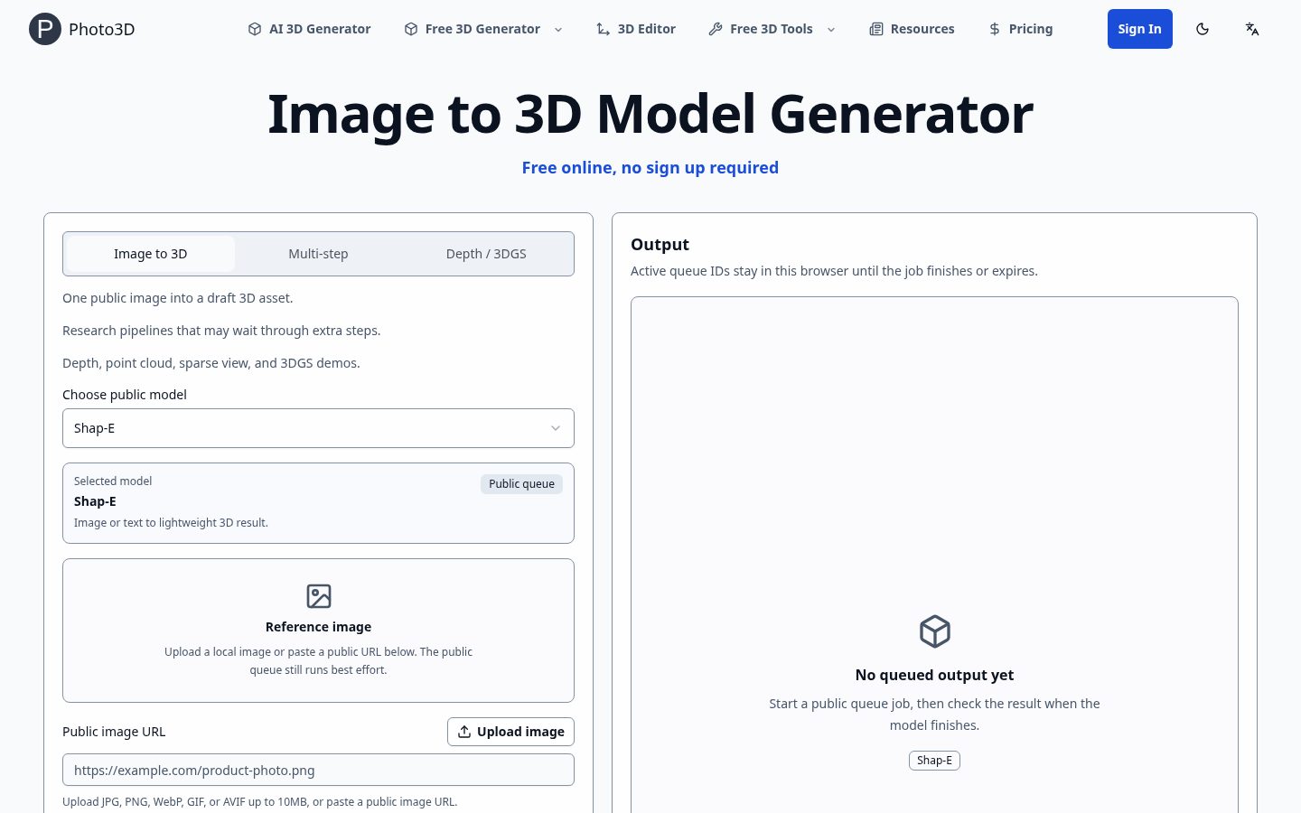Click the 3D Editor axis icon
The image size is (1301, 813).
[x=604, y=29]
